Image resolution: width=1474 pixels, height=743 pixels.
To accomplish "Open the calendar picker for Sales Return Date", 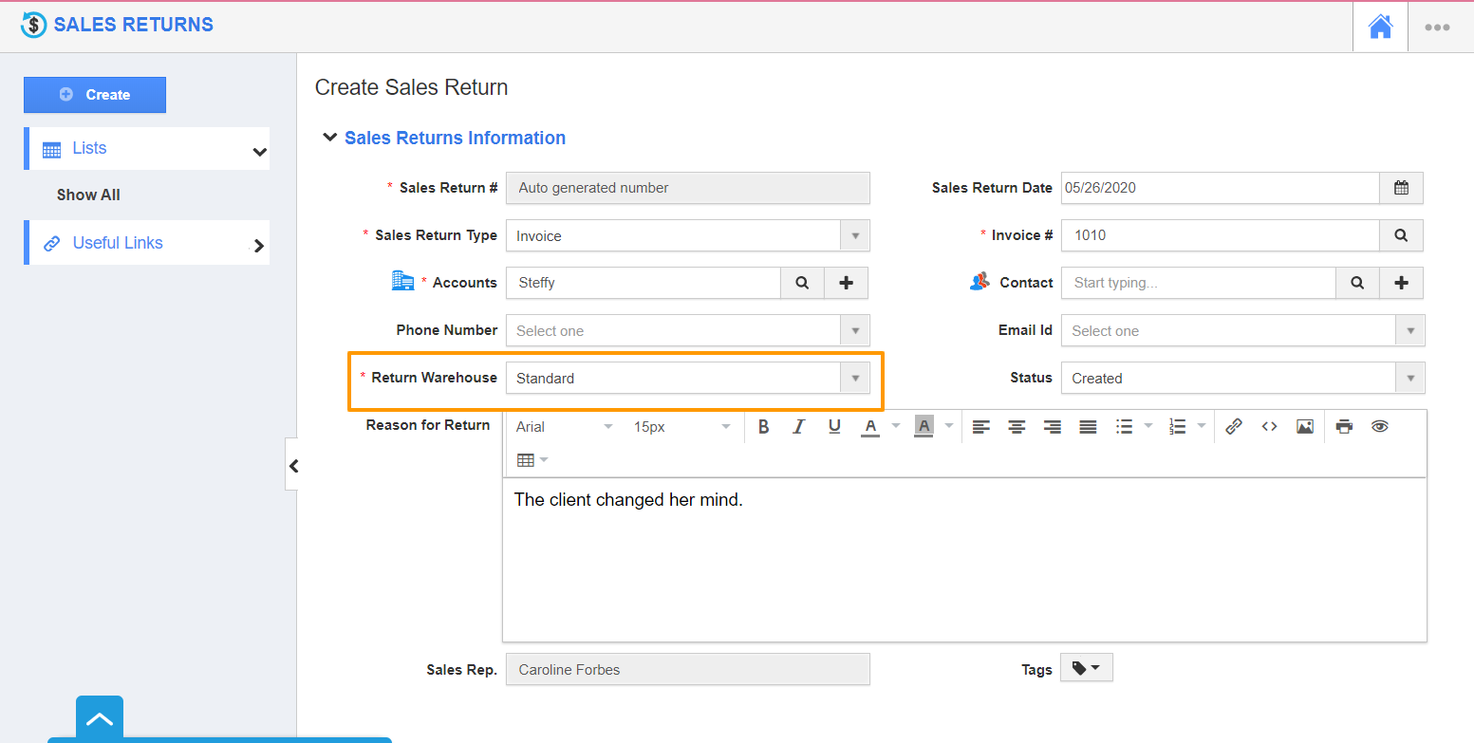I will (x=1401, y=188).
